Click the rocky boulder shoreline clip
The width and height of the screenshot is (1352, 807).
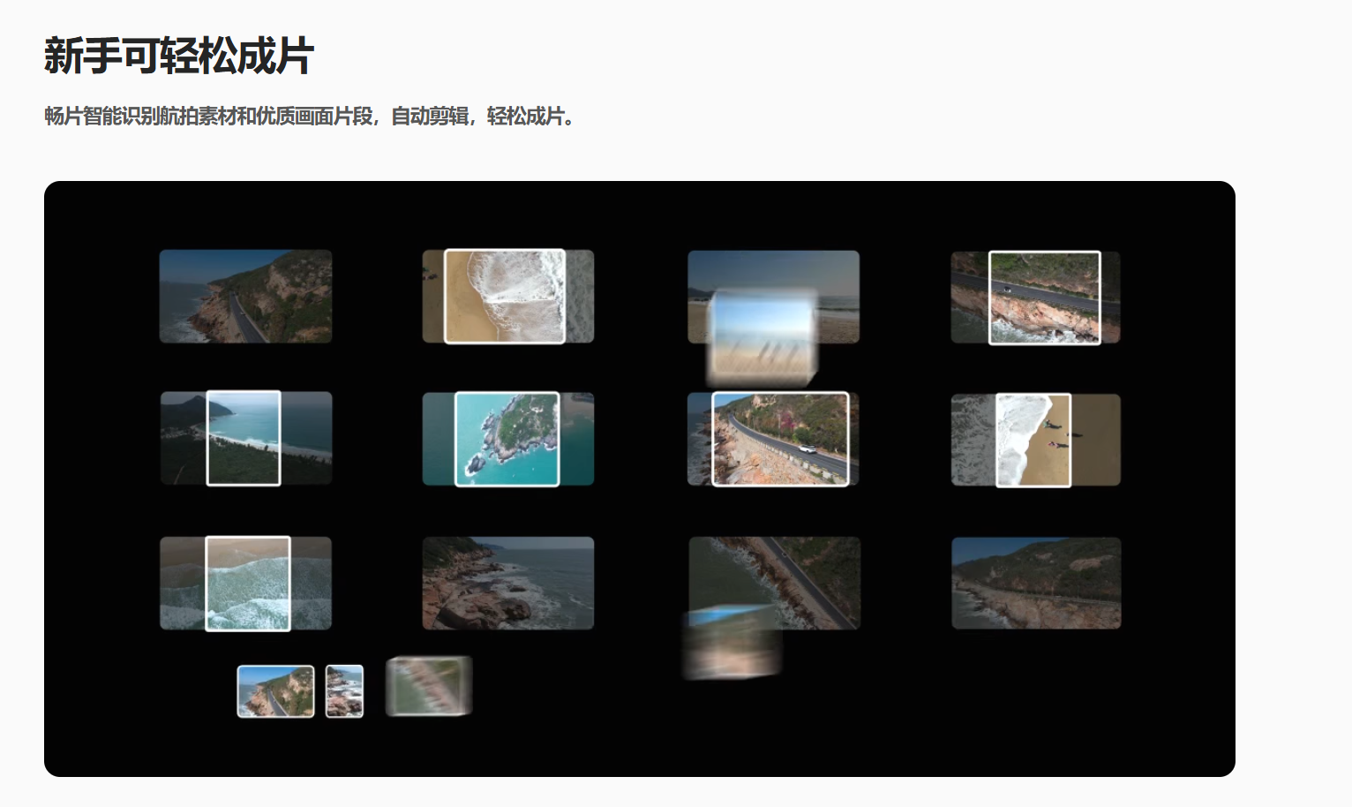click(x=507, y=583)
